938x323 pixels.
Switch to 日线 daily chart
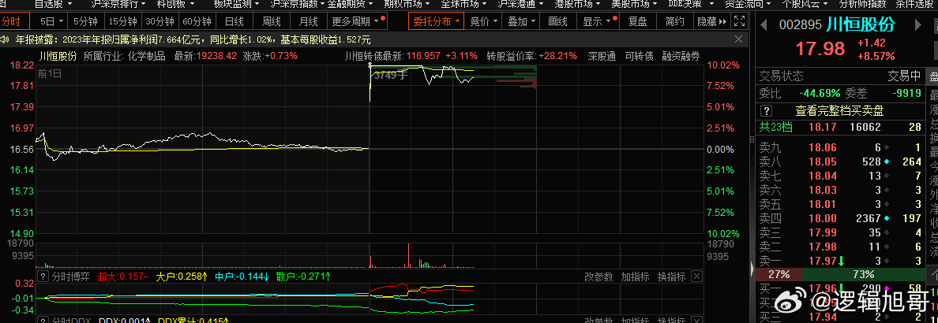[x=234, y=21]
